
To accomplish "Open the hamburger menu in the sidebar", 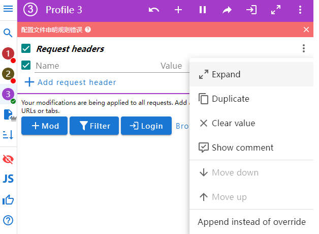I will coord(8,9).
